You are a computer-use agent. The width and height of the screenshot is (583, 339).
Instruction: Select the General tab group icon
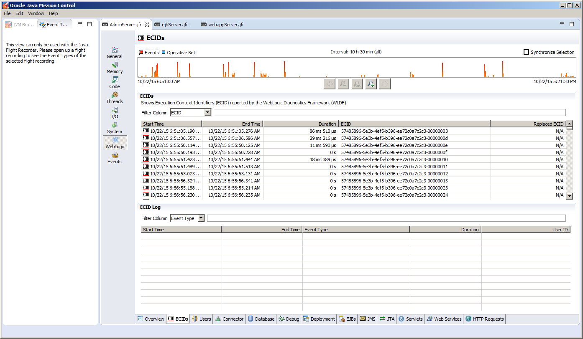115,53
